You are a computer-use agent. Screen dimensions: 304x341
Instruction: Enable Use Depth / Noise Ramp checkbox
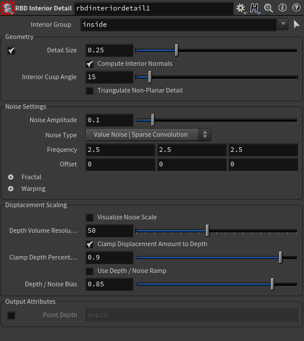[89, 271]
